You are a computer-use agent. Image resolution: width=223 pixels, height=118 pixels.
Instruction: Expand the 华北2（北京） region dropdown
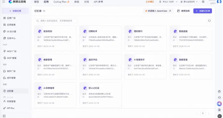168,2
